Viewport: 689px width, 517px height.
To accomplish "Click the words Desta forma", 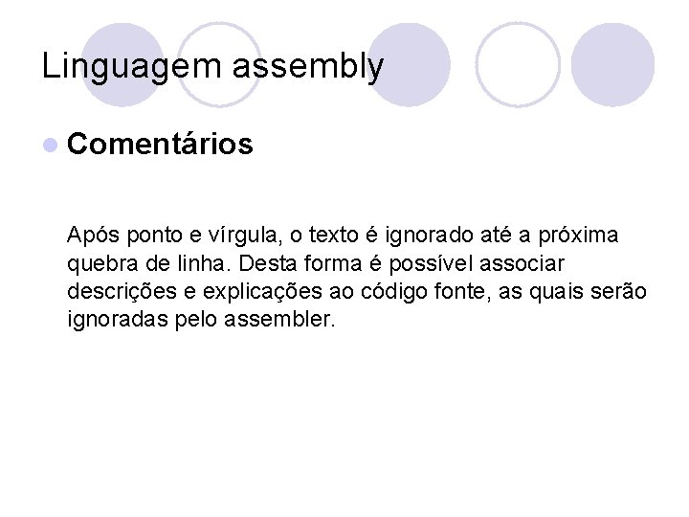I will 300,263.
